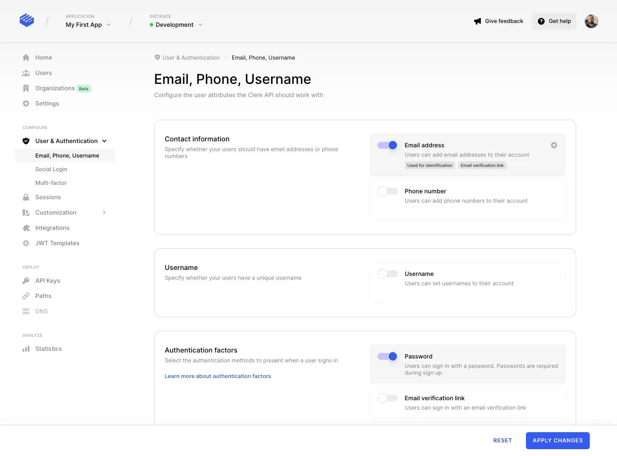Turn on the Username toggle
This screenshot has width=617, height=456.
[x=387, y=273]
